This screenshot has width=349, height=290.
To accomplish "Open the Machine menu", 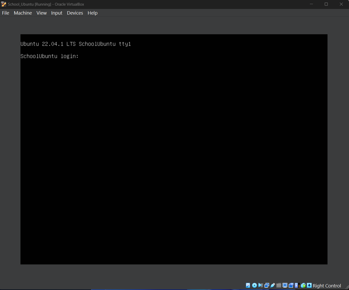I will click(23, 13).
